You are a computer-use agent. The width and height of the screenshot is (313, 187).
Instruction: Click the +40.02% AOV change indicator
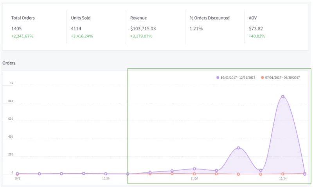pos(257,36)
